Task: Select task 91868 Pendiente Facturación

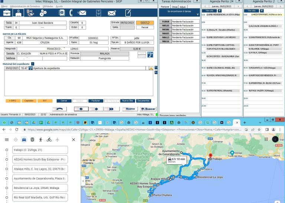Action: point(179,21)
